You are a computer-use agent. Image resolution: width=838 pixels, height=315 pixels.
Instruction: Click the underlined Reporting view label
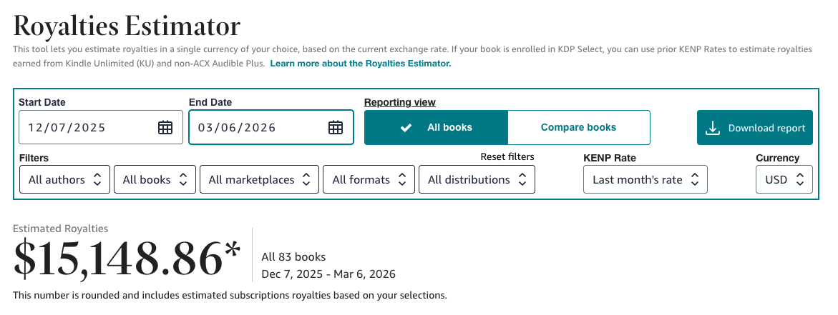(x=400, y=103)
